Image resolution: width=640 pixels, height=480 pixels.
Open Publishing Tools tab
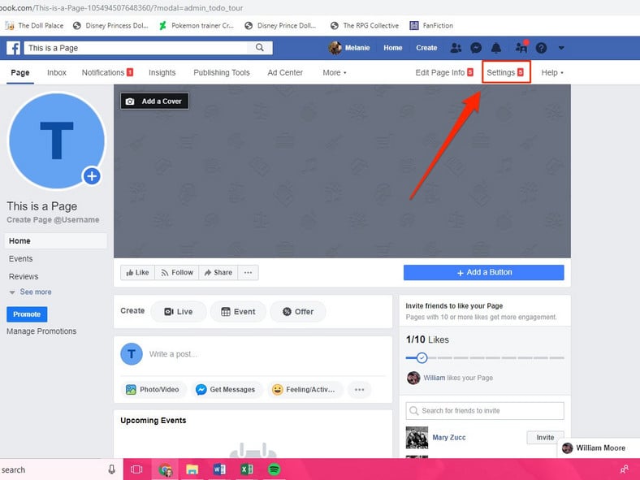pos(222,72)
